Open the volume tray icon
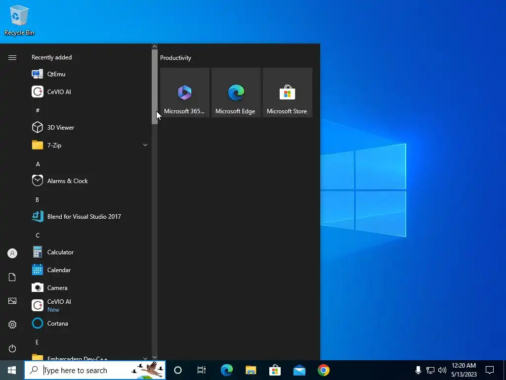 [x=442, y=370]
